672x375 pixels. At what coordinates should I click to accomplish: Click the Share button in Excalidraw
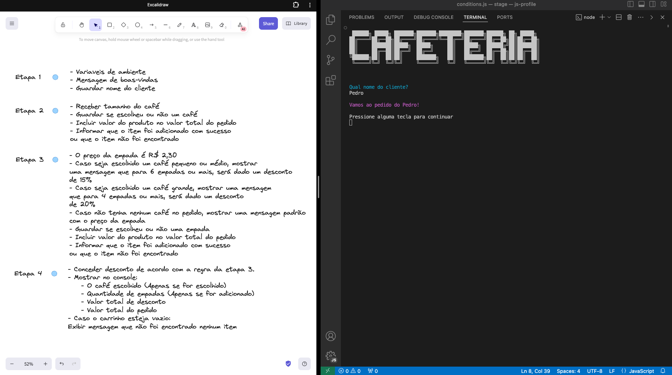(x=268, y=23)
